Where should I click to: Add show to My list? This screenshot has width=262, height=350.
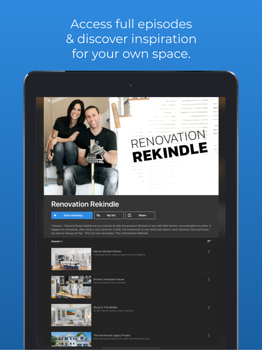(109, 215)
